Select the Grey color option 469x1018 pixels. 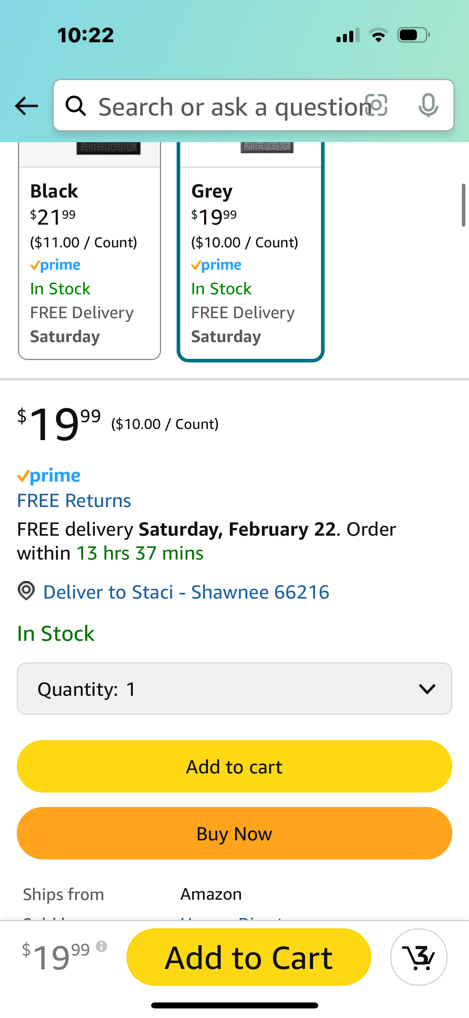(251, 251)
